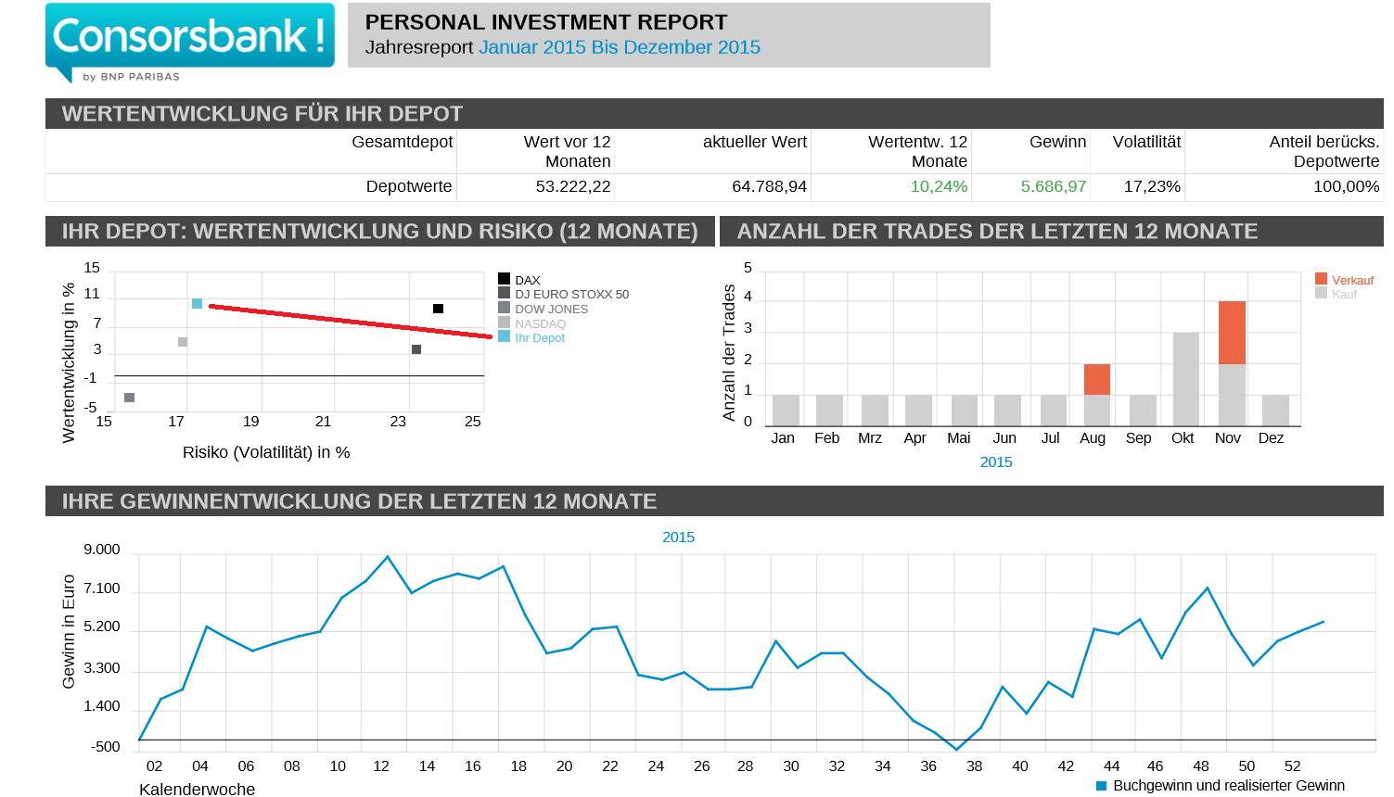
Task: Select the DOW JONES legend entry
Action: (551, 309)
